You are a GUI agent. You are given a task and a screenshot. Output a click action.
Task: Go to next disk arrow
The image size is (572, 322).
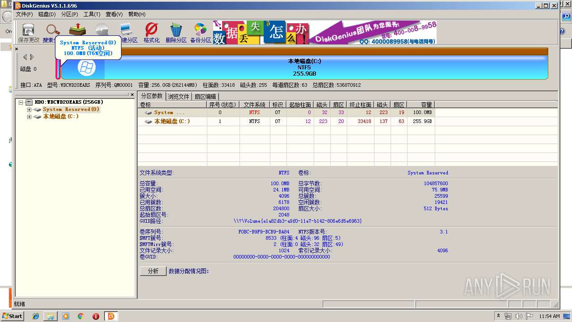(32, 57)
